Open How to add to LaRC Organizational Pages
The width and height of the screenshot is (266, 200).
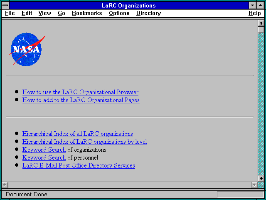pyautogui.click(x=81, y=100)
